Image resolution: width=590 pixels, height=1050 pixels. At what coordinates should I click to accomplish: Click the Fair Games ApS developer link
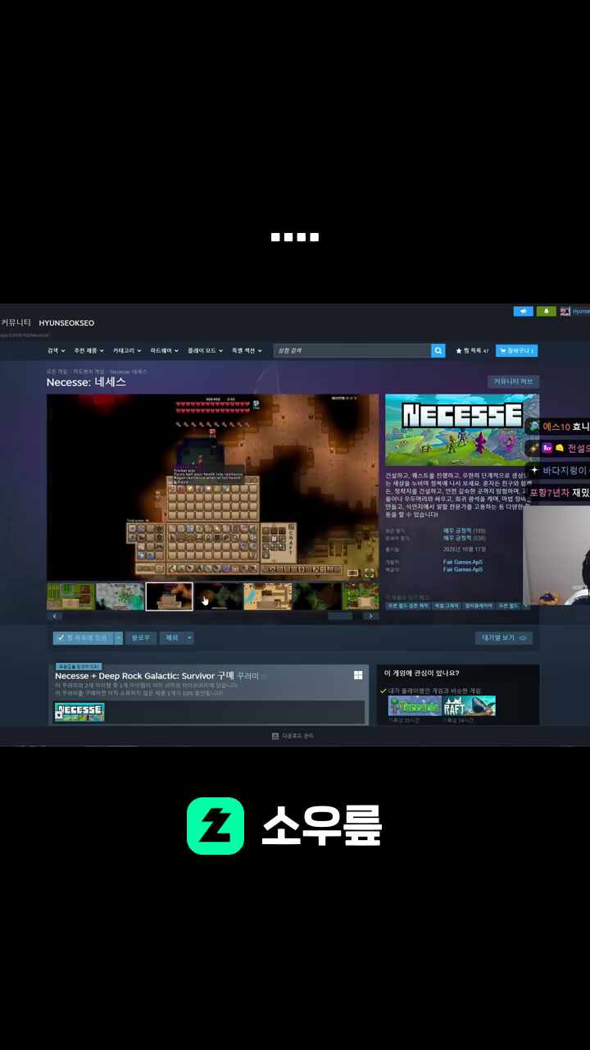462,562
